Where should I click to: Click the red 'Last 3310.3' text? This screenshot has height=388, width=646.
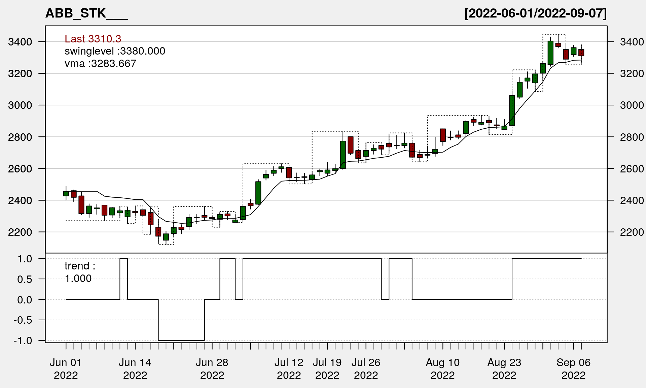pos(93,39)
